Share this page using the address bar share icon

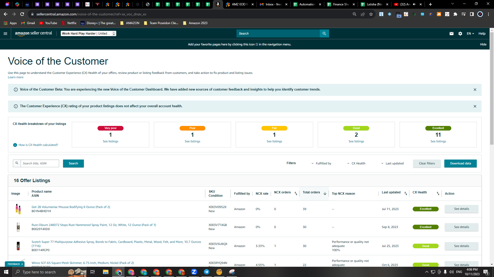tap(363, 14)
